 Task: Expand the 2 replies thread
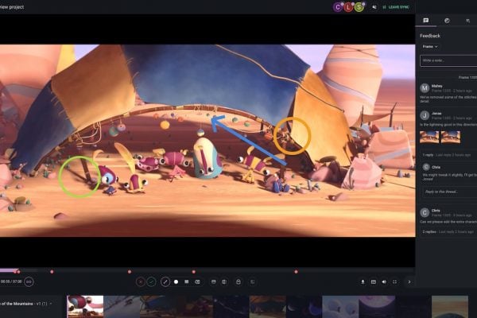pyautogui.click(x=429, y=231)
